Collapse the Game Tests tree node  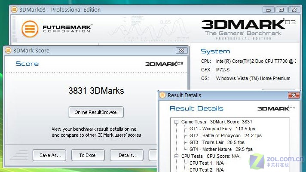[176, 122]
